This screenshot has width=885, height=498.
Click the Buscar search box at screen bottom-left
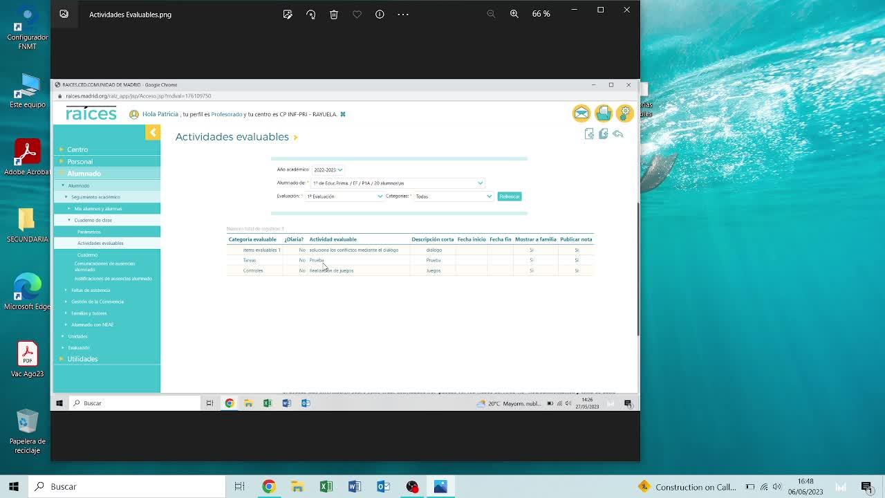pos(131,487)
